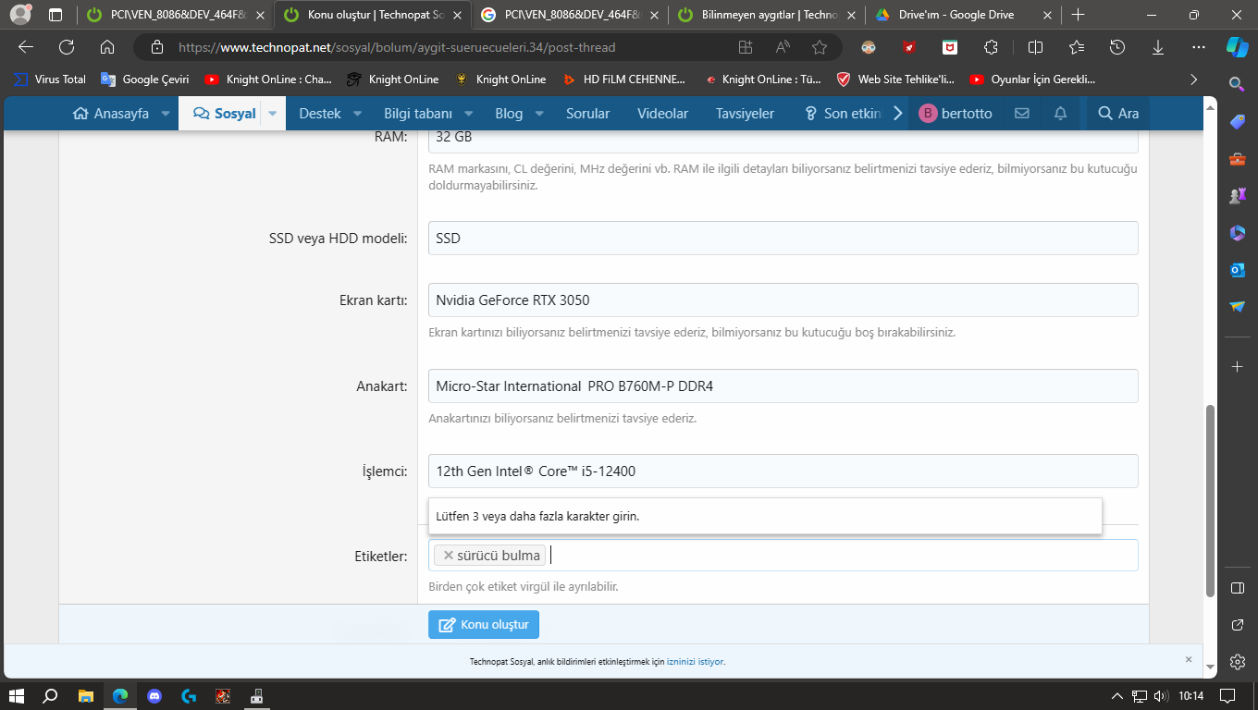Switch to the first PCI\VEN_8086 tab
The image size is (1258, 710).
[x=173, y=15]
